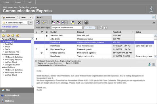Image resolution: width=157 pixels, height=104 pixels.
Task: Switch to the Addressbook section
Action: pyautogui.click(x=17, y=95)
